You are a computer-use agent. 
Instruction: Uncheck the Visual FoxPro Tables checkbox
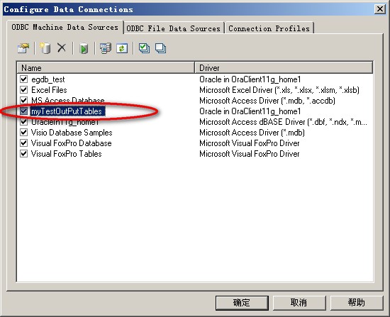[x=23, y=154]
